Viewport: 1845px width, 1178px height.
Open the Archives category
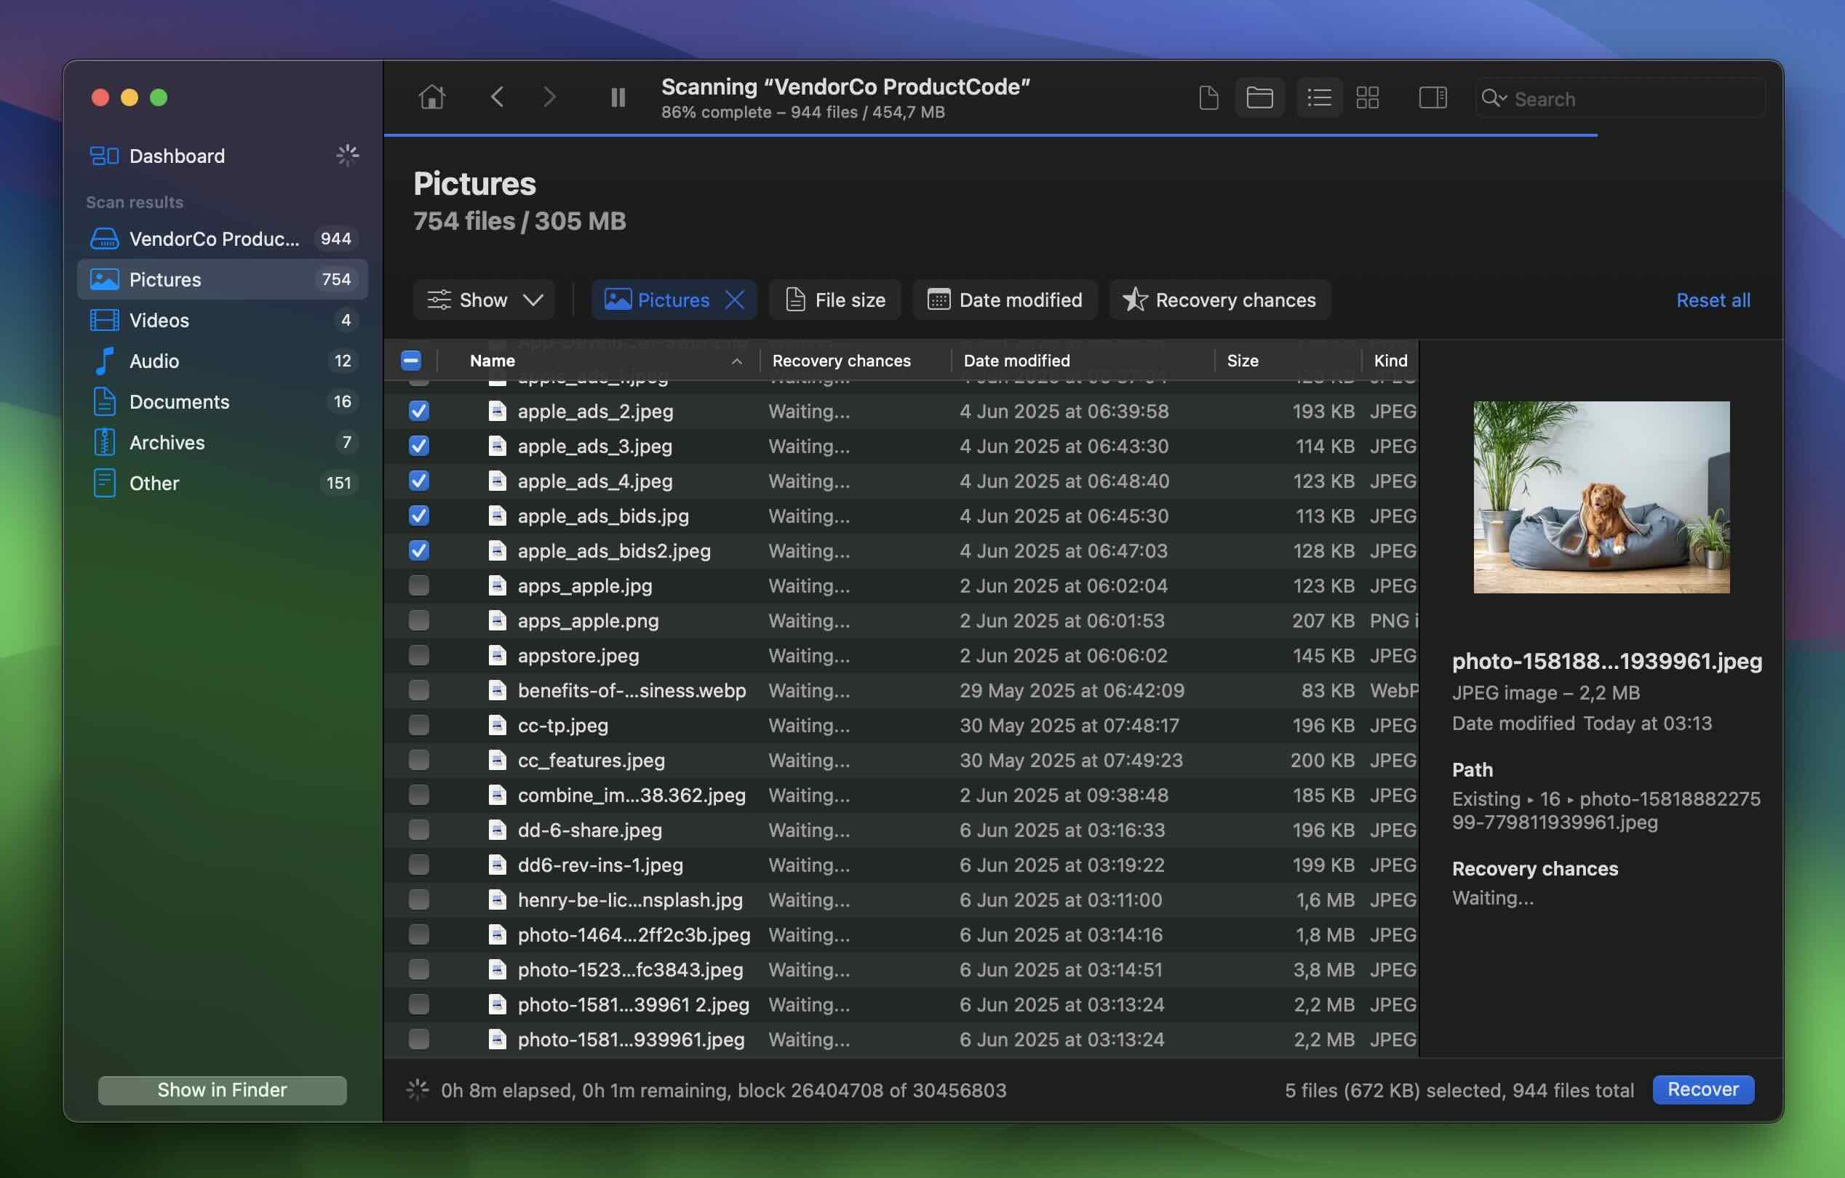click(x=222, y=443)
